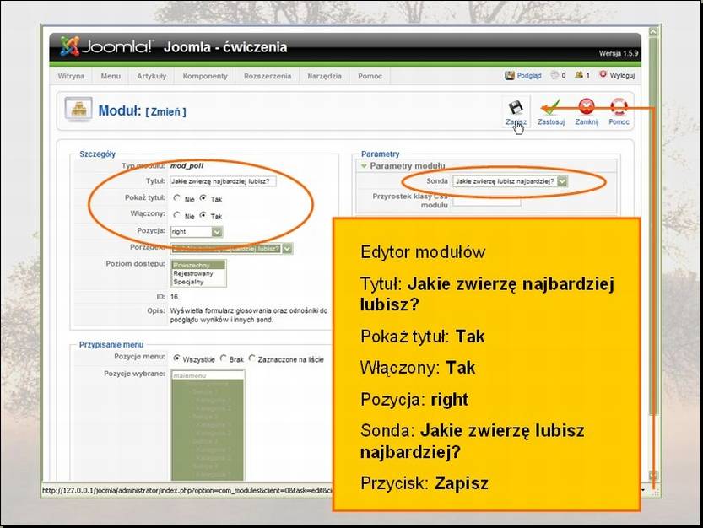The width and height of the screenshot is (703, 528).
Task: Click the vertical page scrollbar
Action: pyautogui.click(x=653, y=224)
